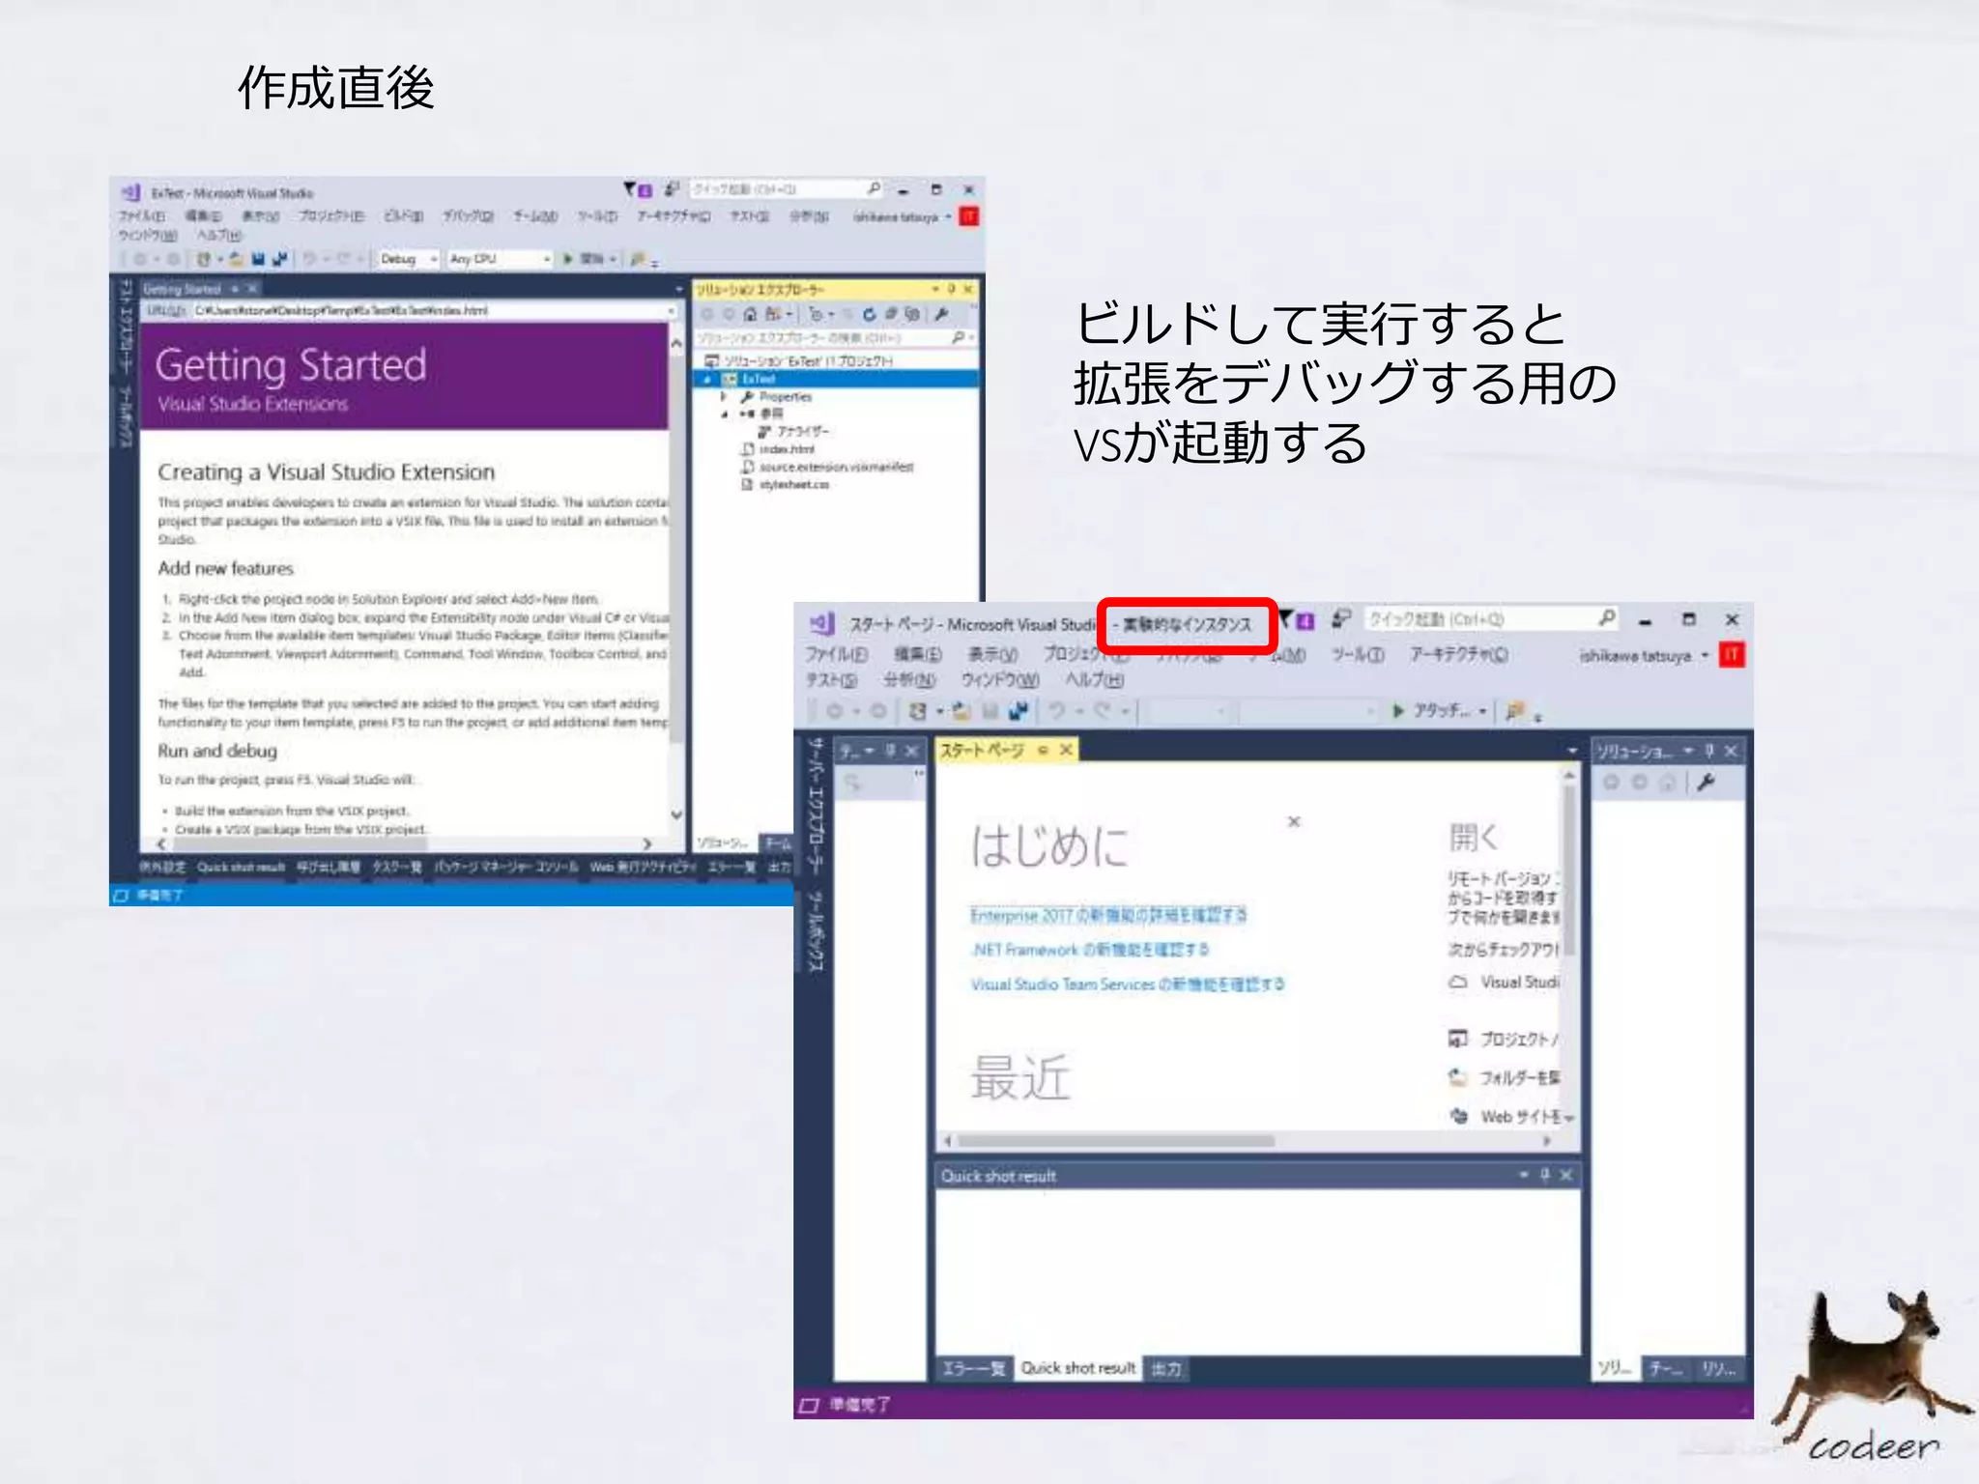Click magnifier in experimental instance Quick Launch box
The image size is (1979, 1484).
(1607, 618)
